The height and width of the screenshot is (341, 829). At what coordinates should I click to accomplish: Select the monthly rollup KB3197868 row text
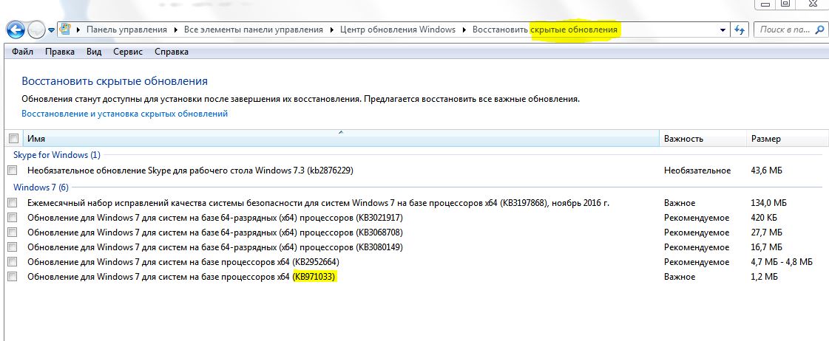(x=318, y=203)
